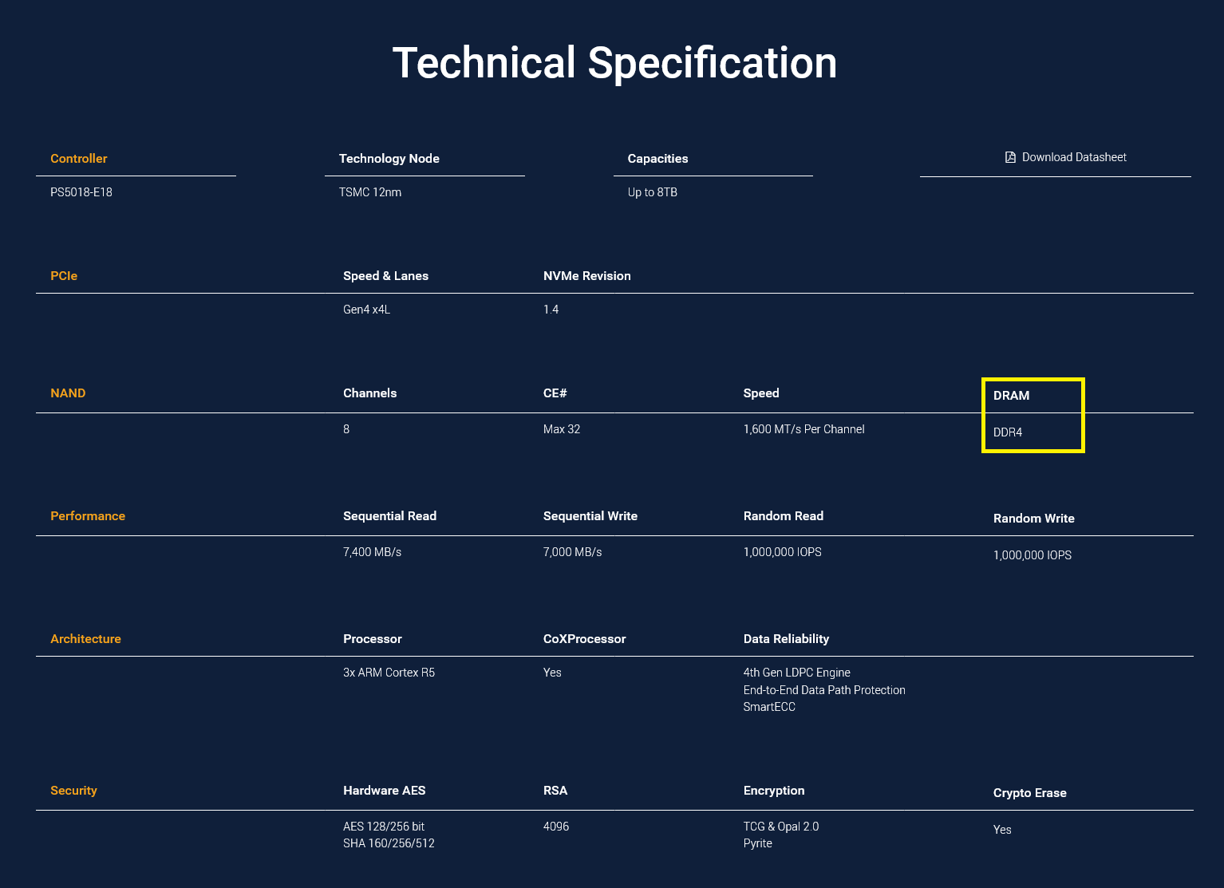Select the Controller heading
Viewport: 1224px width, 888px height.
[79, 159]
